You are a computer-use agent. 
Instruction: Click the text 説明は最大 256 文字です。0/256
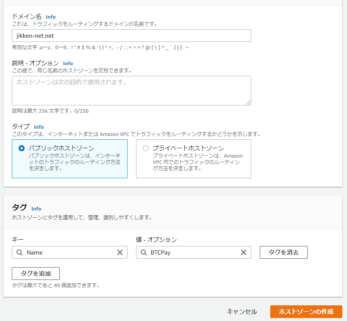50,111
